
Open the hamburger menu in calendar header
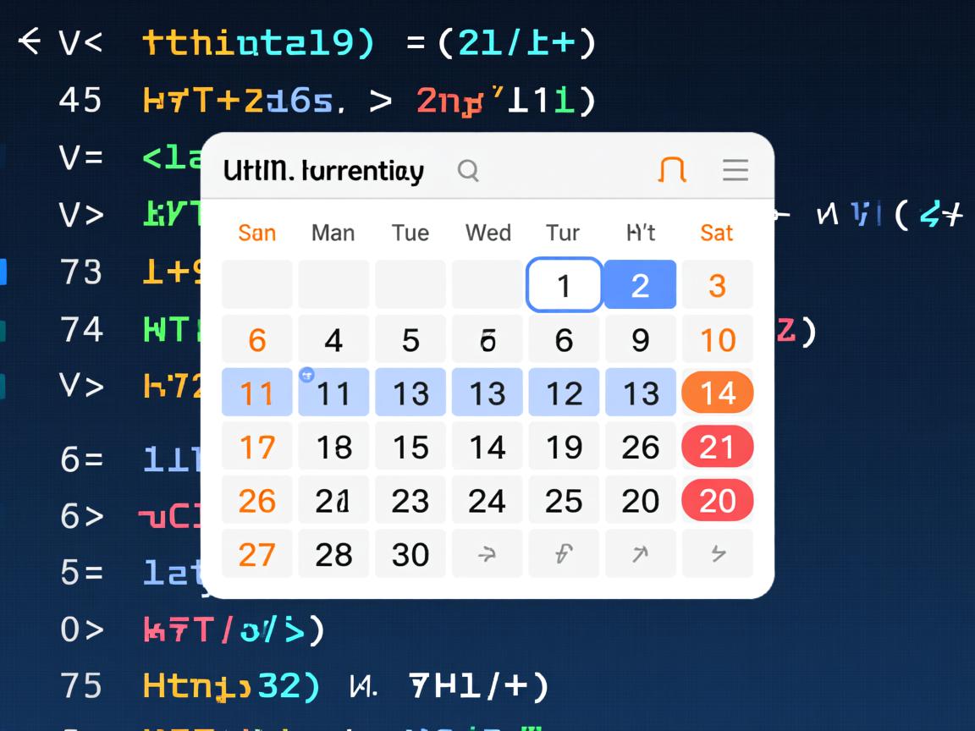735,170
